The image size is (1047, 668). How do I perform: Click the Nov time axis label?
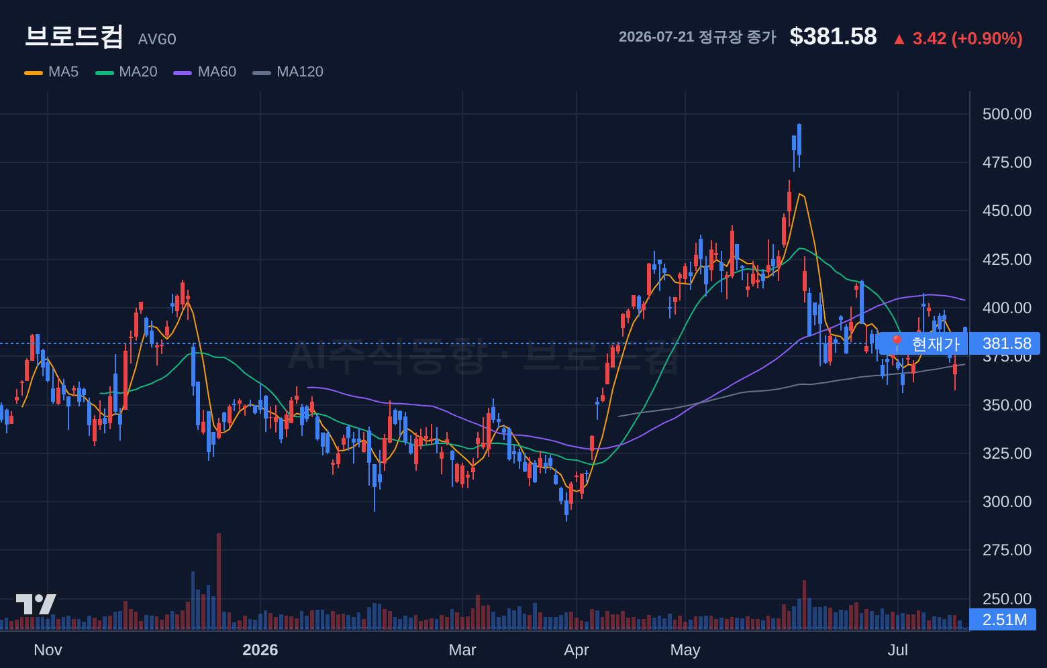pyautogui.click(x=48, y=650)
